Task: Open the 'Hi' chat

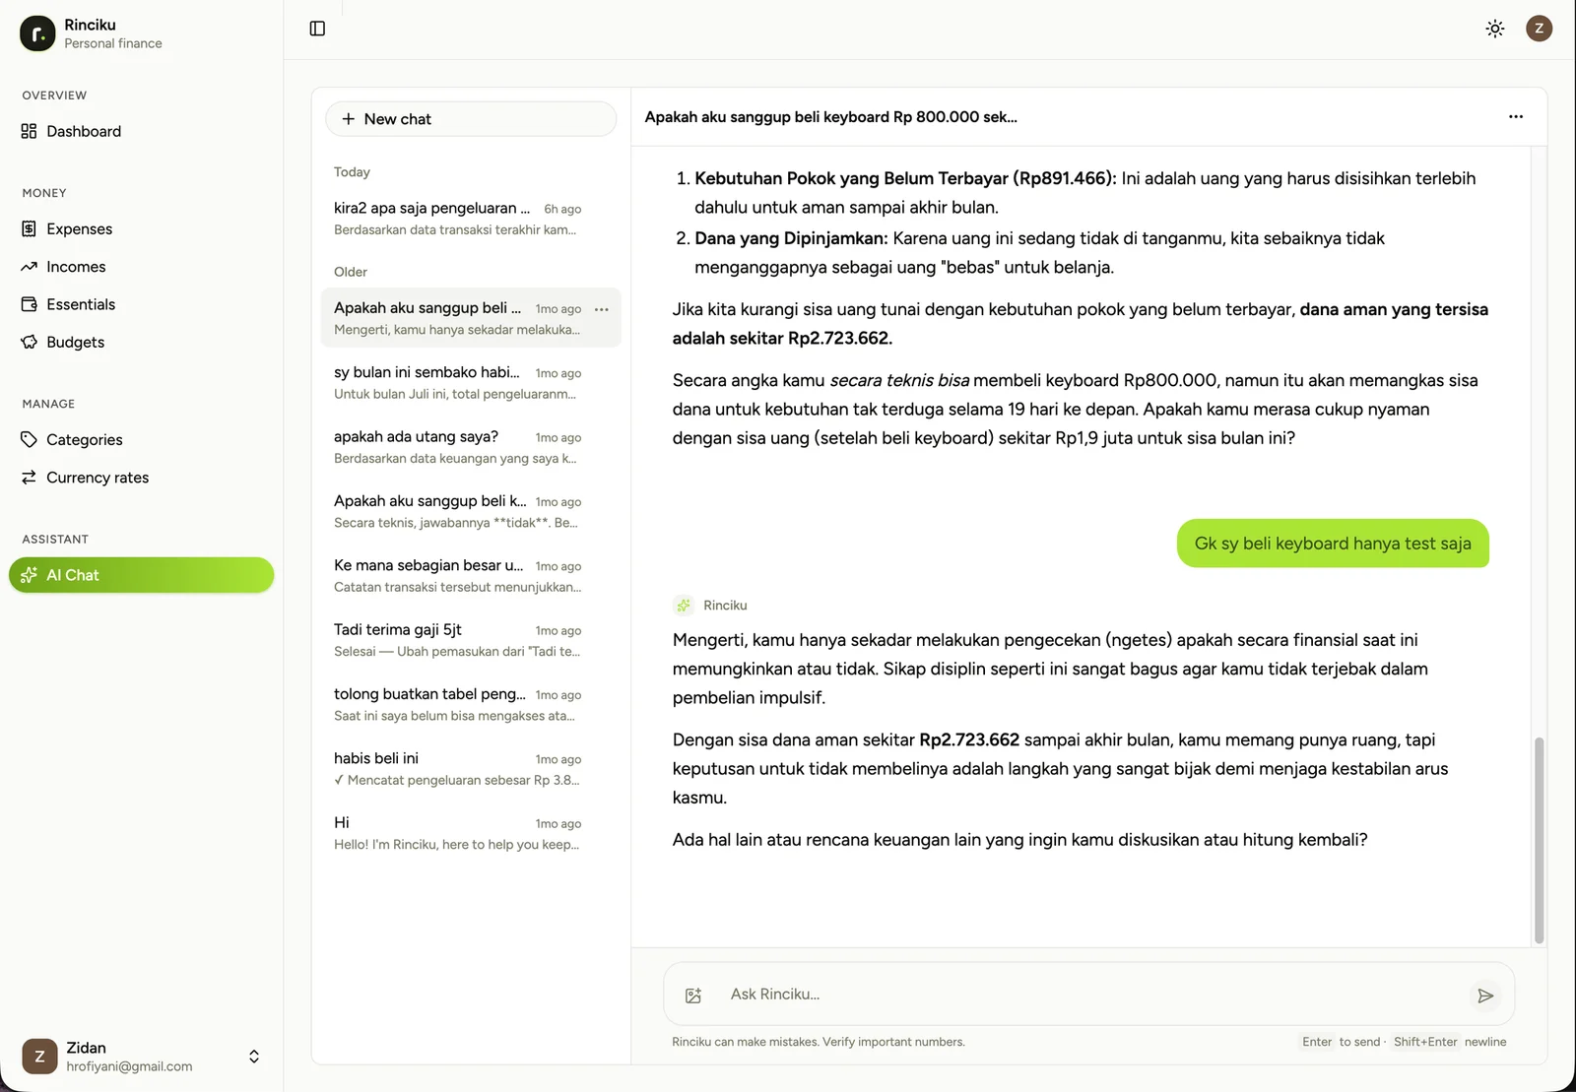Action: tap(471, 833)
